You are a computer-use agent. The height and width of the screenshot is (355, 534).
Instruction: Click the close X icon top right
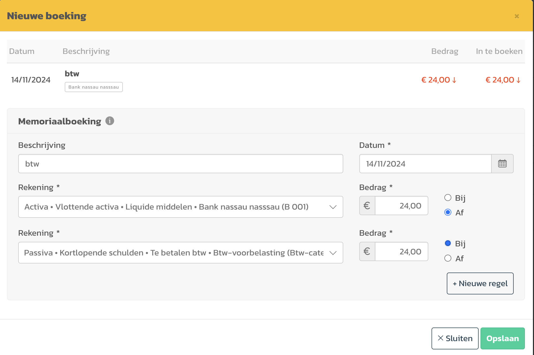517,16
